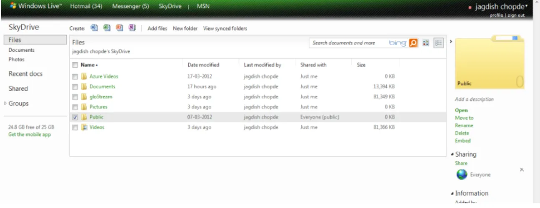Sort by Size column header

tap(361, 65)
